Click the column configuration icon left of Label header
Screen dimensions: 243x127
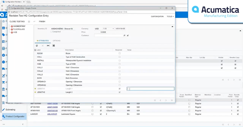[35, 50]
